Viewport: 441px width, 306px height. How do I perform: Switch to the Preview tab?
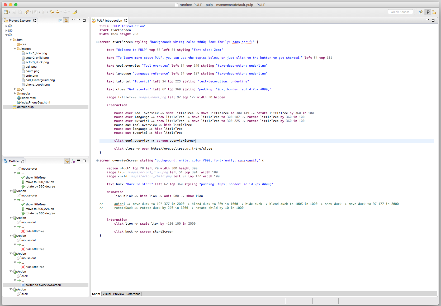coord(118,294)
